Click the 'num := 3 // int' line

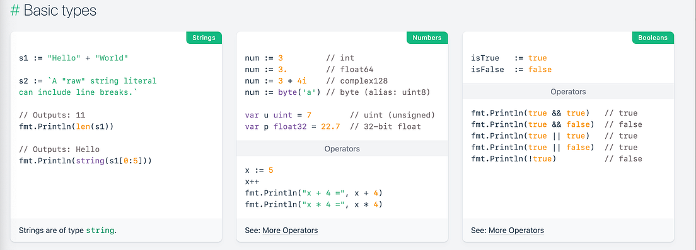point(299,58)
